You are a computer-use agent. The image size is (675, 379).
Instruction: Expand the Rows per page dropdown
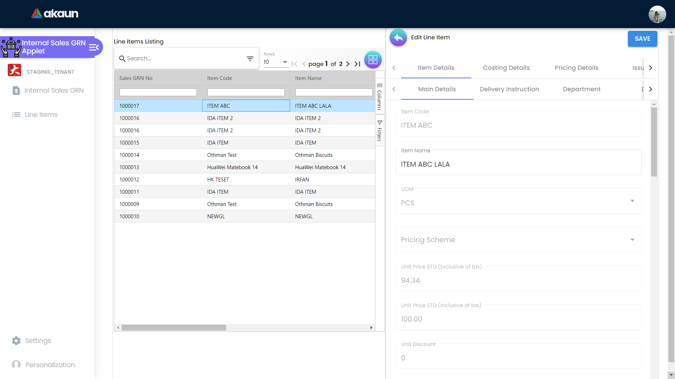click(285, 62)
